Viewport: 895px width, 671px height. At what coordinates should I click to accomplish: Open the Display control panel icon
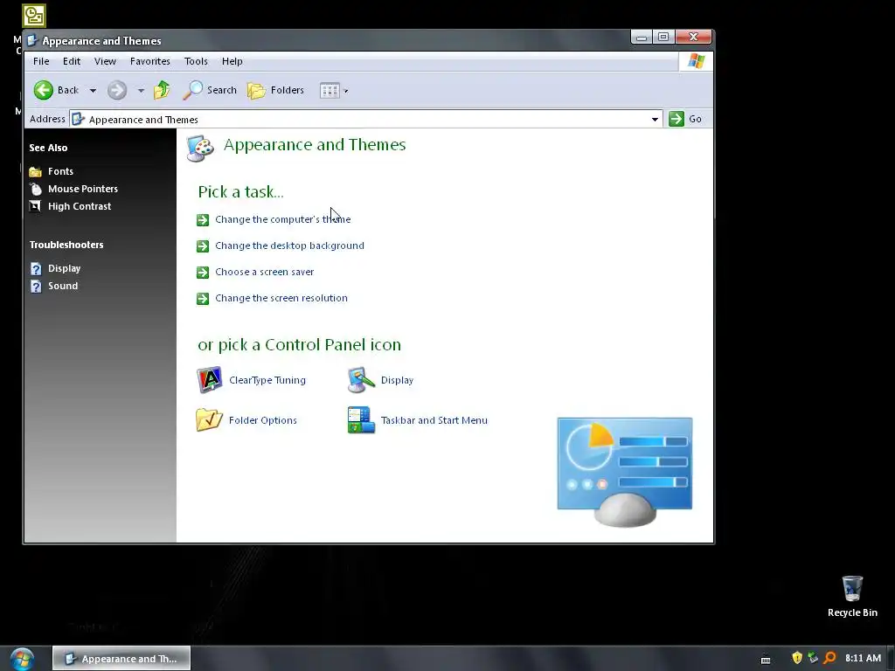pos(361,380)
